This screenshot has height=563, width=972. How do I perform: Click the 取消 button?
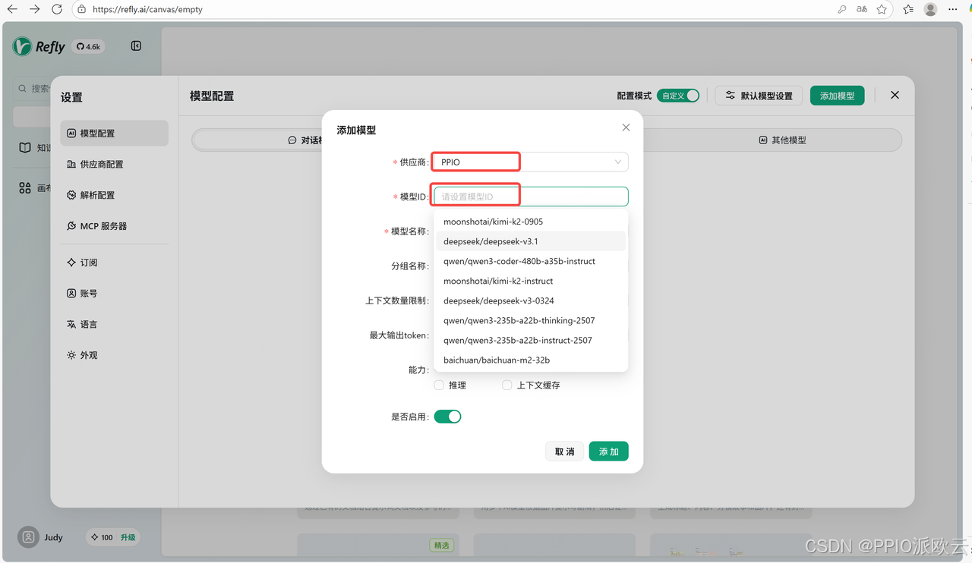pyautogui.click(x=565, y=451)
